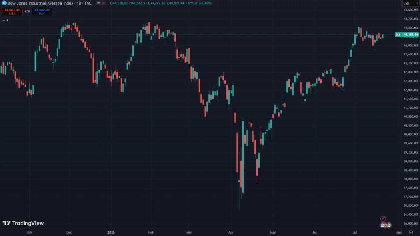The image size is (420, 236).
Task: Click the rightmost US flag economic event
Action: click(389, 225)
